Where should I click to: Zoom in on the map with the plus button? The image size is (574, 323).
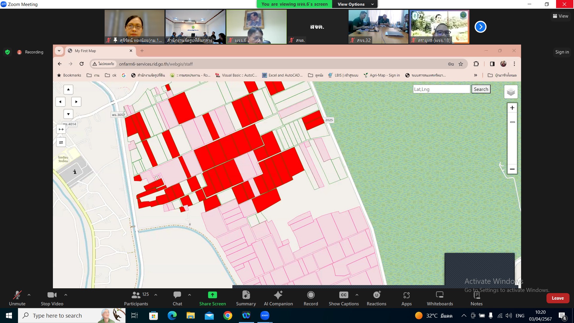coord(512,108)
